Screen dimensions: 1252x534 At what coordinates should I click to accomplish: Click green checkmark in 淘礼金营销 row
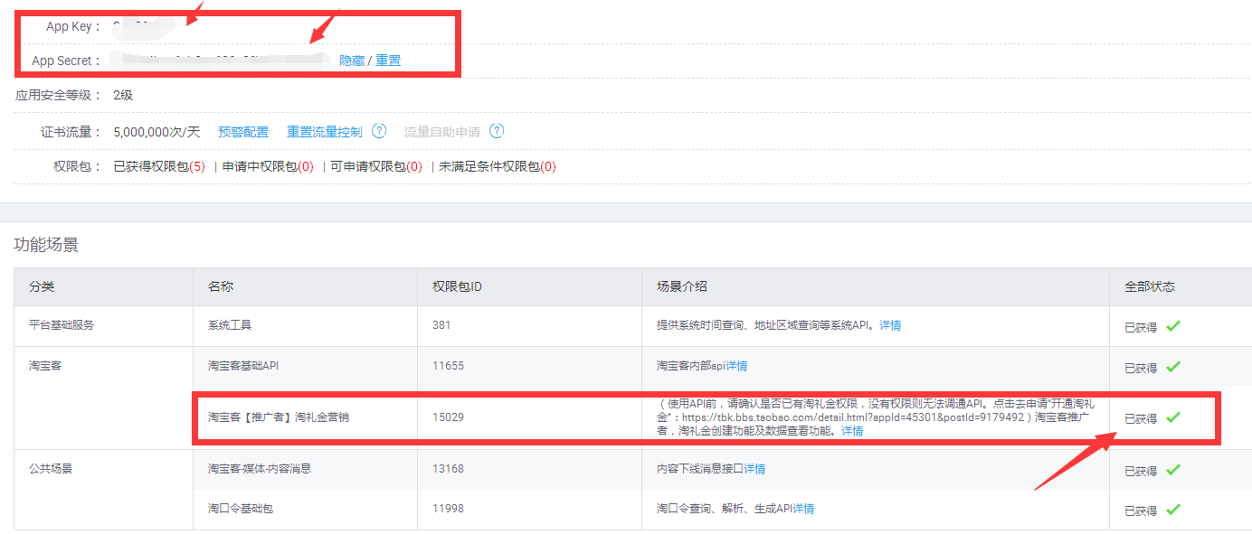click(1173, 417)
